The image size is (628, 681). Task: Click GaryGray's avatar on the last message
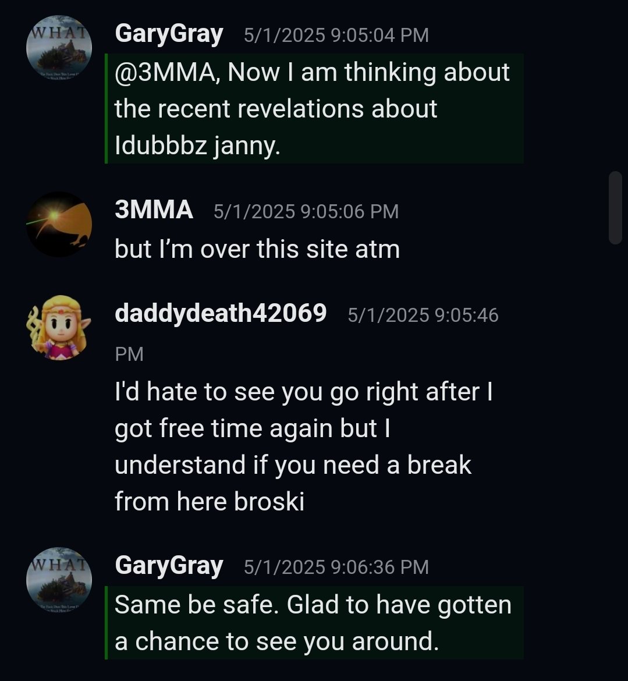[x=59, y=580]
